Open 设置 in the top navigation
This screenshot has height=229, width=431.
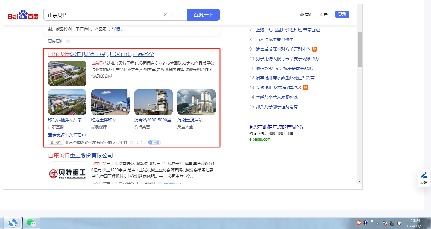[324, 15]
